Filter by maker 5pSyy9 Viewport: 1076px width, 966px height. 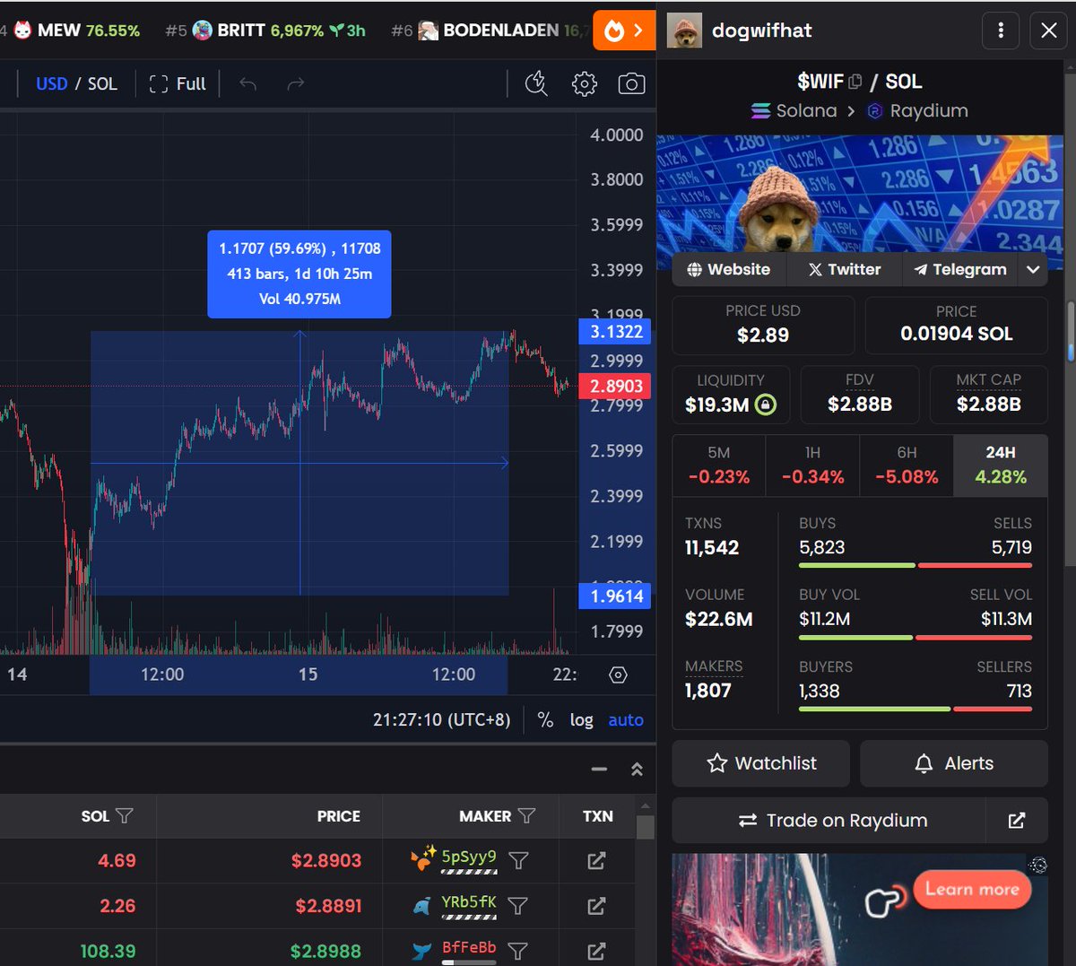518,861
